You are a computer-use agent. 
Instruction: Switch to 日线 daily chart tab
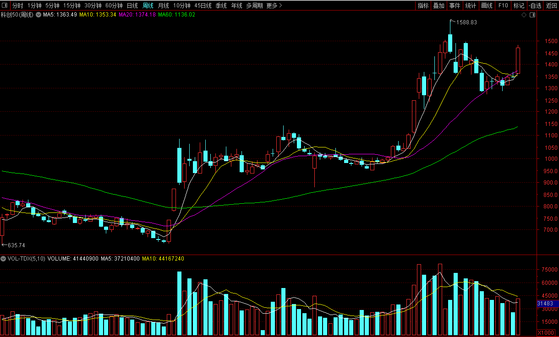point(132,5)
